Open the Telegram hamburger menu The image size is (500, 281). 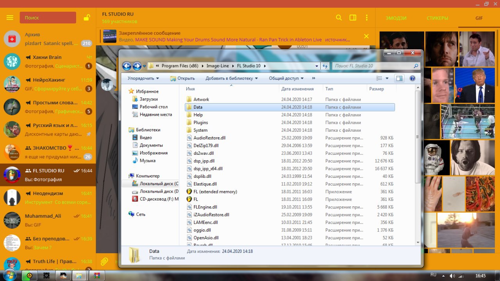pos(10,18)
